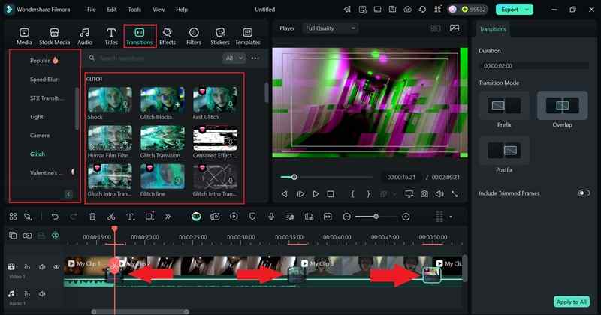This screenshot has width=601, height=315.
Task: Open the Templates library
Action: tap(248, 37)
